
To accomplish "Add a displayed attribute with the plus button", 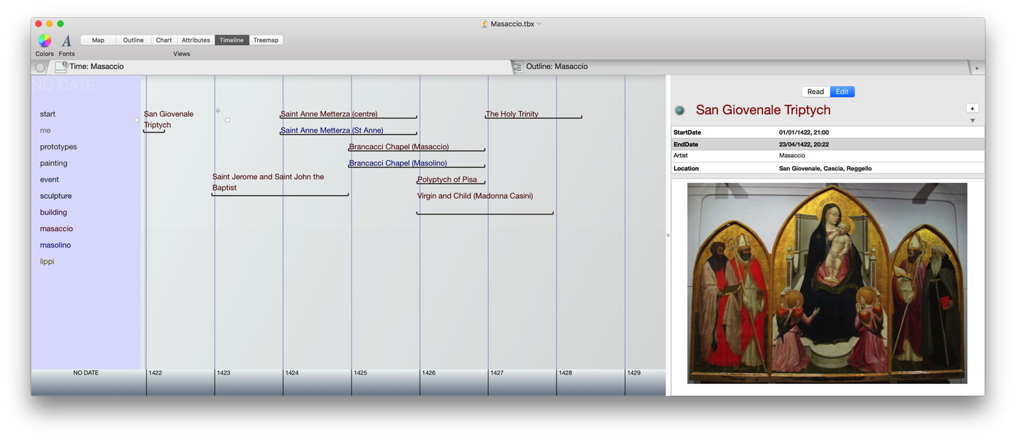I will 972,109.
